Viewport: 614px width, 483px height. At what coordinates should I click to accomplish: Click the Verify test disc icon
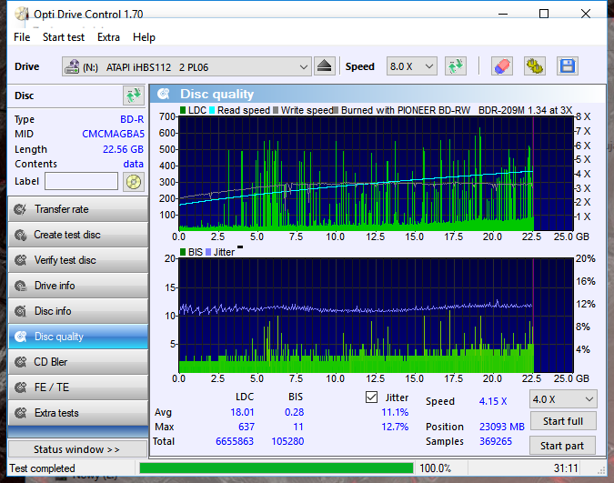point(20,260)
